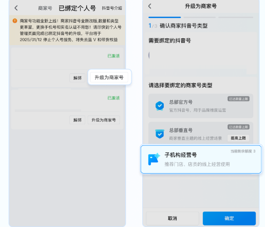Click the first step progress bar segment
This screenshot has width=265, height=227.
coord(164,17)
